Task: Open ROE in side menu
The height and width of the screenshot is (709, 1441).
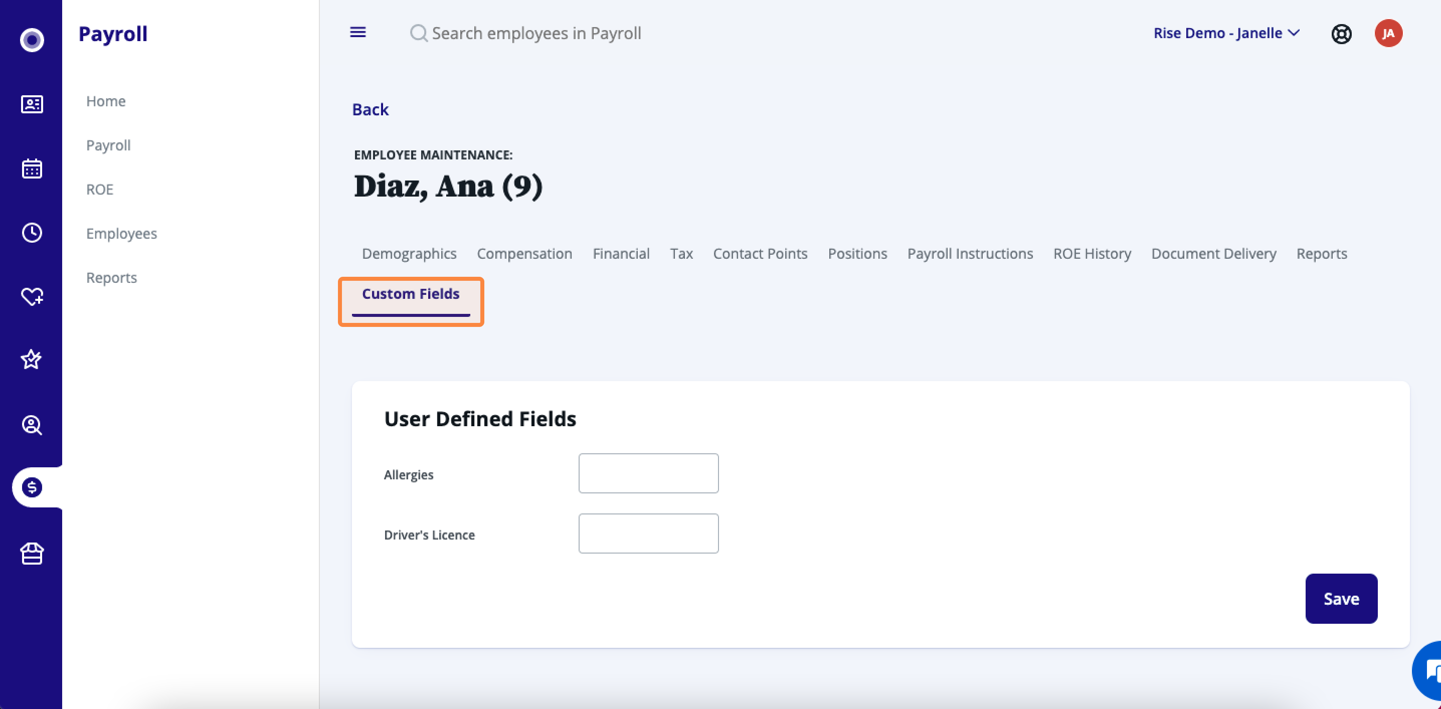Action: tap(100, 190)
